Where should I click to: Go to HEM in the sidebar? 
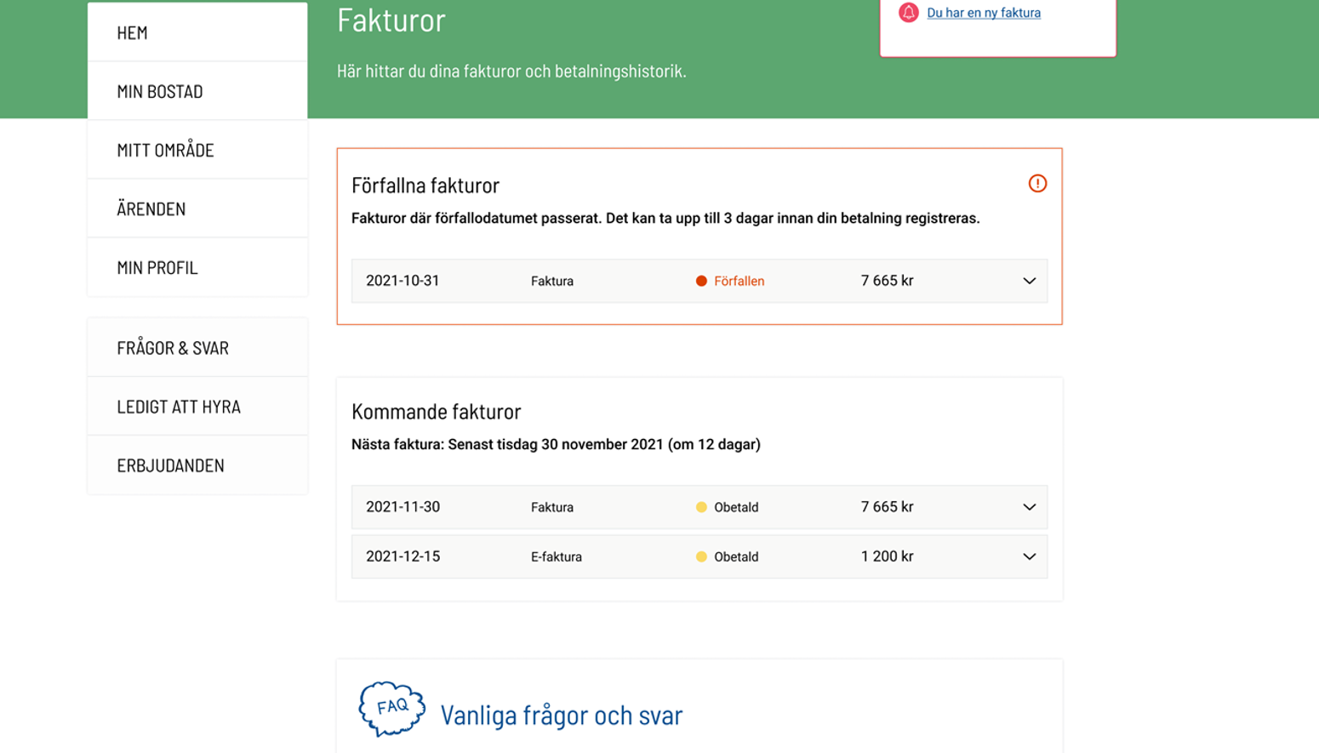coord(133,33)
